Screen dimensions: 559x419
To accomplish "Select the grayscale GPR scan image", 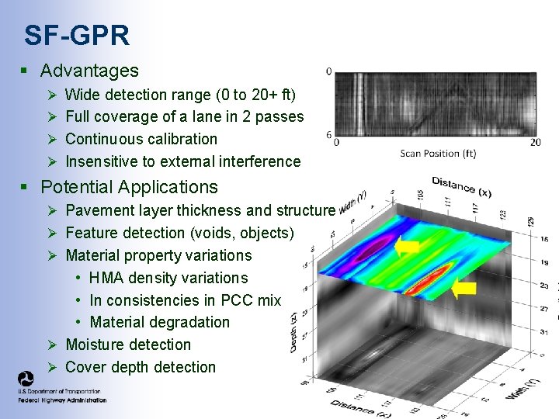I will 436,104.
